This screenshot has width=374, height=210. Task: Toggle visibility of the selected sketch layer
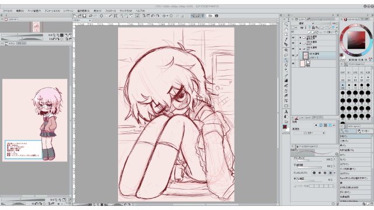coord(293,55)
